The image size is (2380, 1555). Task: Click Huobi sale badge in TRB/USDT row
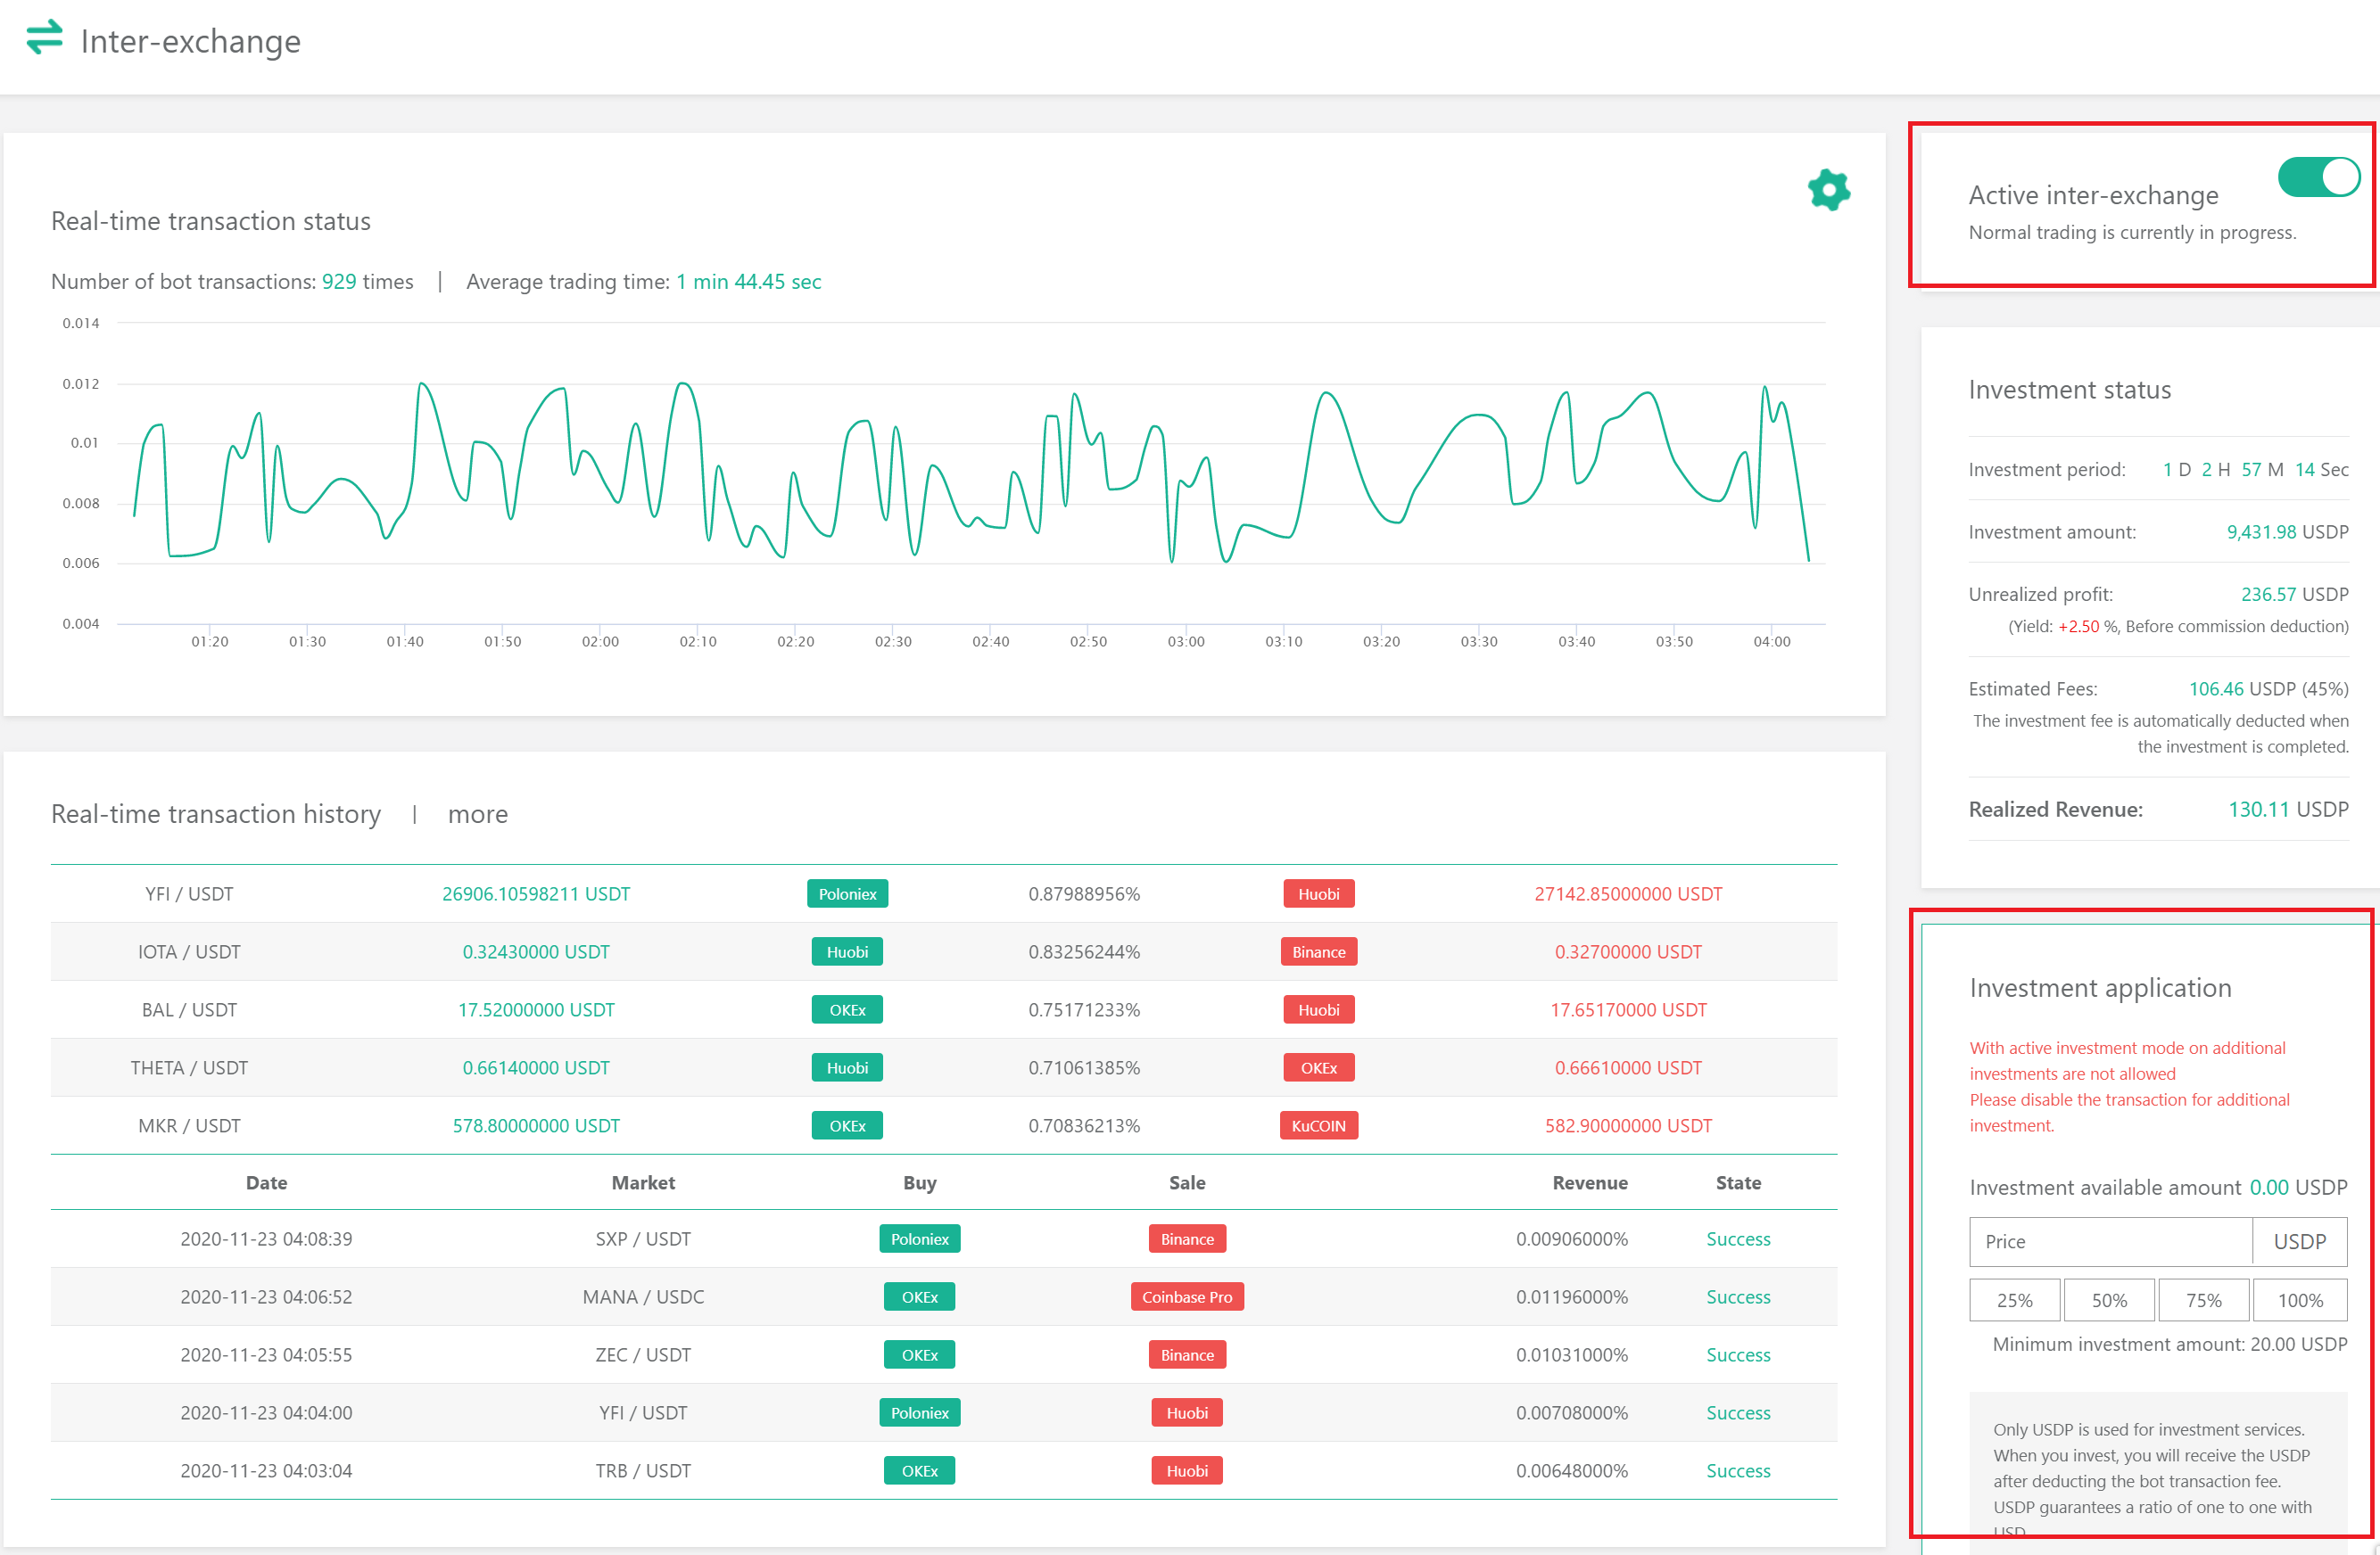[1187, 1470]
